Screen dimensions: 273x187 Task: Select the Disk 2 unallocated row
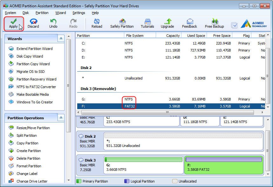tap(171, 78)
